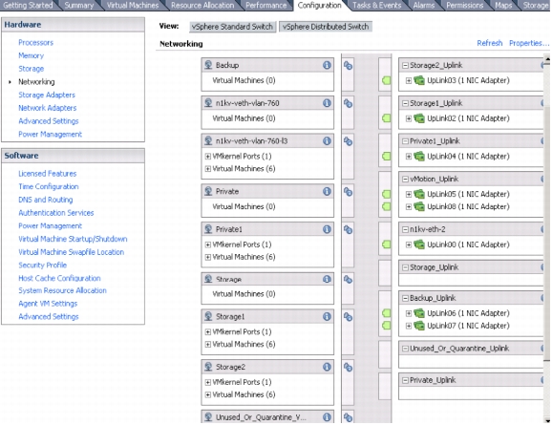Viewport: 552px width, 425px height.
Task: Open Licensed Features link
Action: (48, 174)
